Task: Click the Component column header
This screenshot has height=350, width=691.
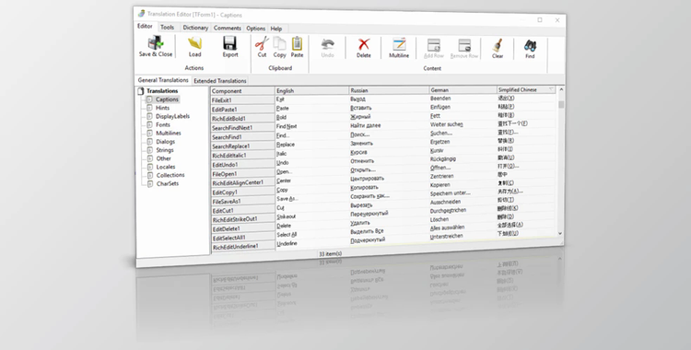Action: point(242,91)
